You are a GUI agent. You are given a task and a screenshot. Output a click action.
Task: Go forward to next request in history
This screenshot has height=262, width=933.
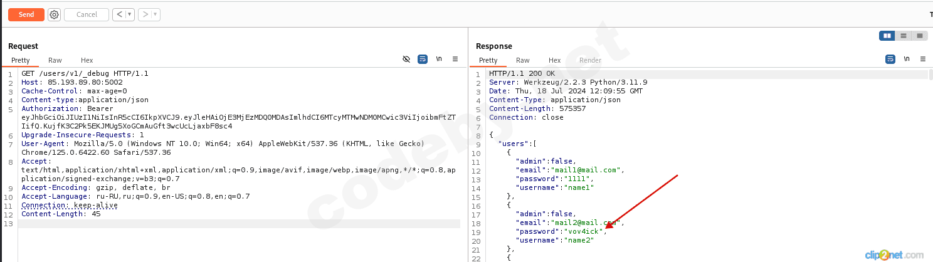coord(144,14)
